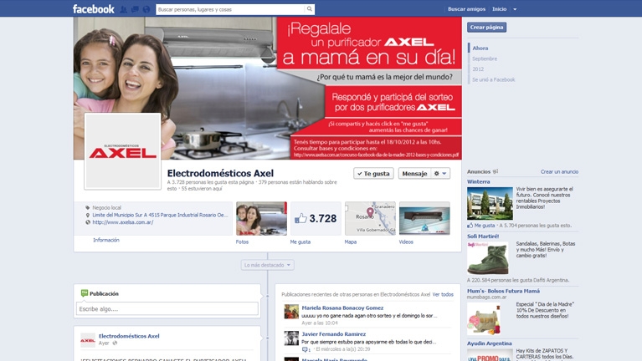Open the Fotos thumbnail
The height and width of the screenshot is (361, 642).
coord(261,218)
